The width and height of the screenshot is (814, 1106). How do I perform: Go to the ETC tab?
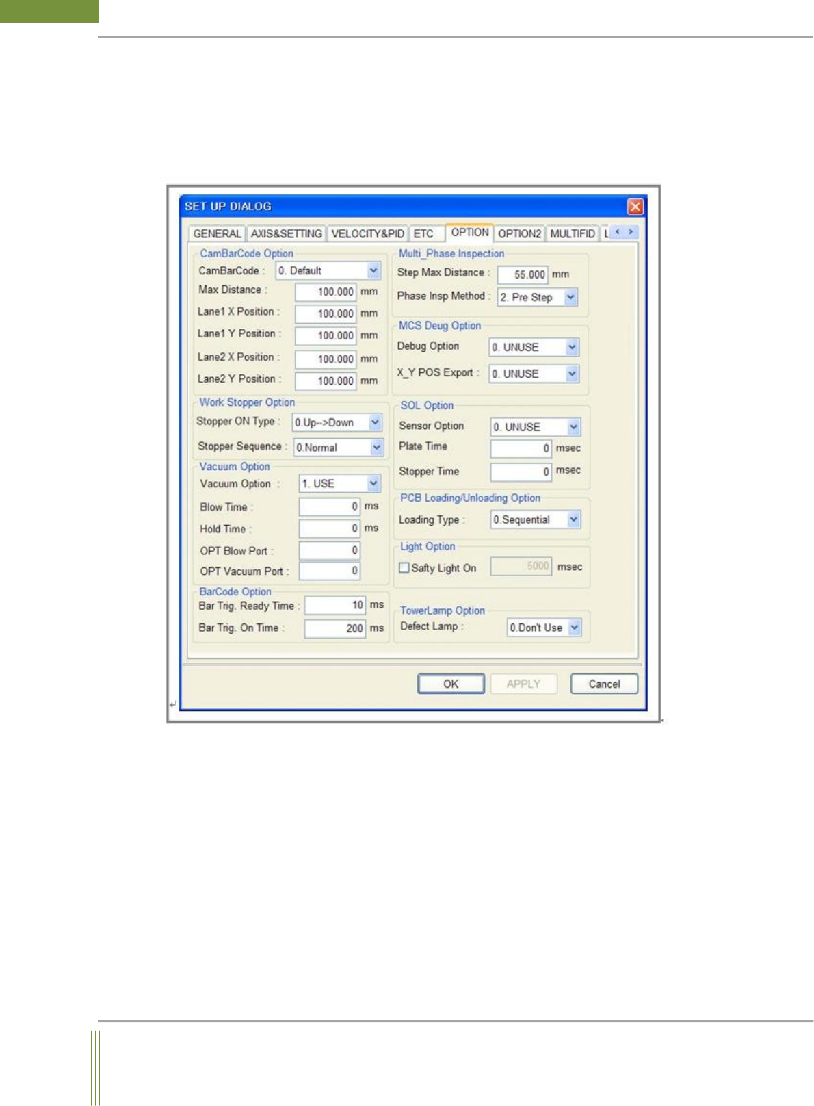click(x=423, y=233)
